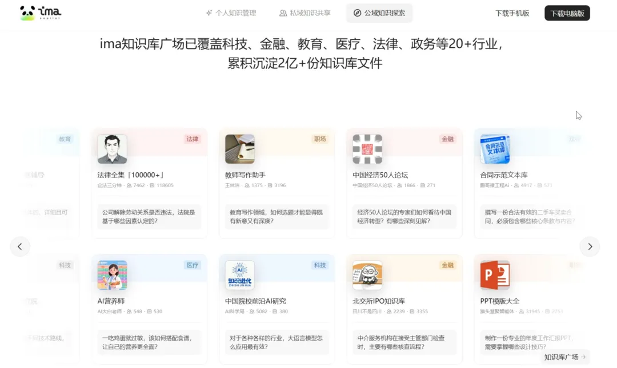Click the 金融 tag on 中国经济50人论坛 card
This screenshot has height=368, width=617.
point(447,139)
